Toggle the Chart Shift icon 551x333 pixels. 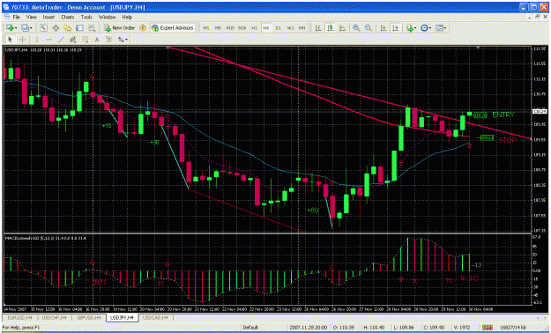coord(395,28)
